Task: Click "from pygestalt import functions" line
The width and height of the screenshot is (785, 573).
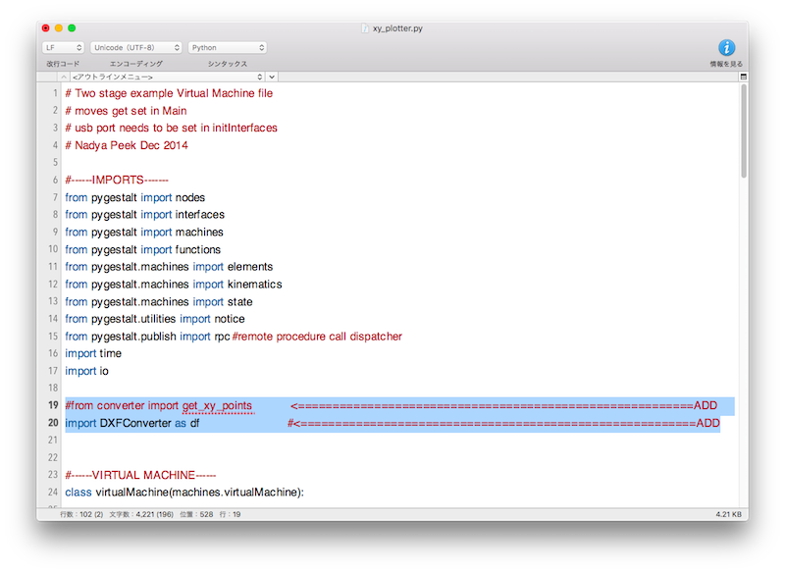Action: pos(142,249)
